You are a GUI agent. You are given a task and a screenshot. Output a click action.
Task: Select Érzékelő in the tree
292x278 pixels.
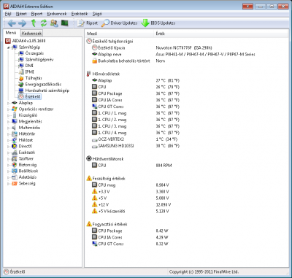29,96
